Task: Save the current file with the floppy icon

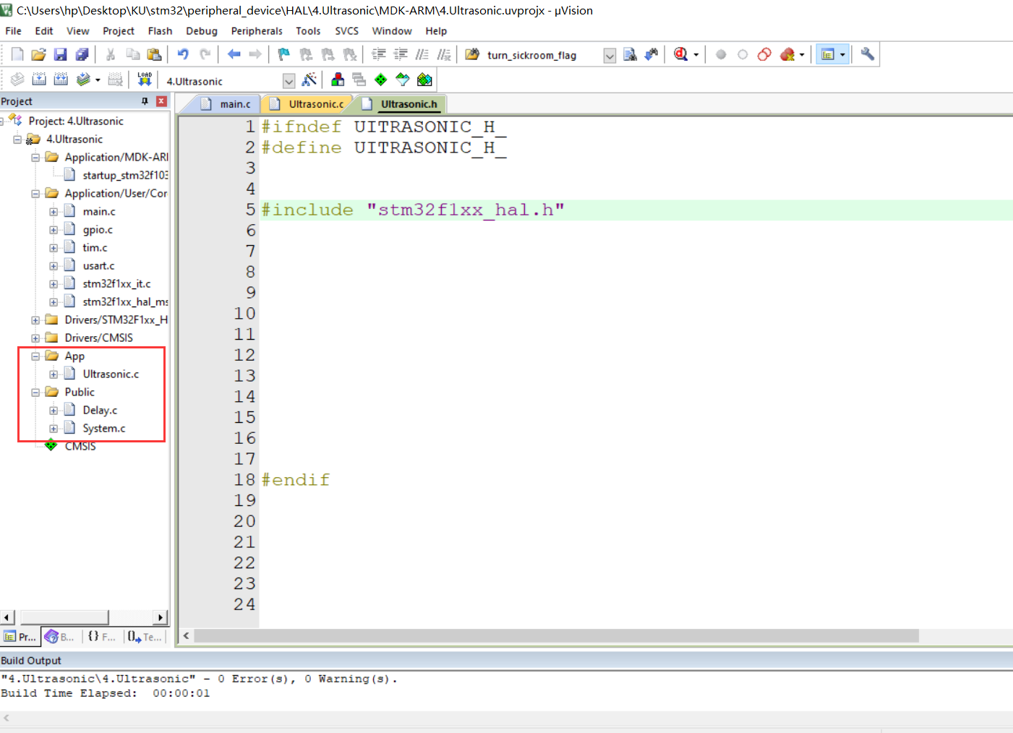Action: [61, 54]
